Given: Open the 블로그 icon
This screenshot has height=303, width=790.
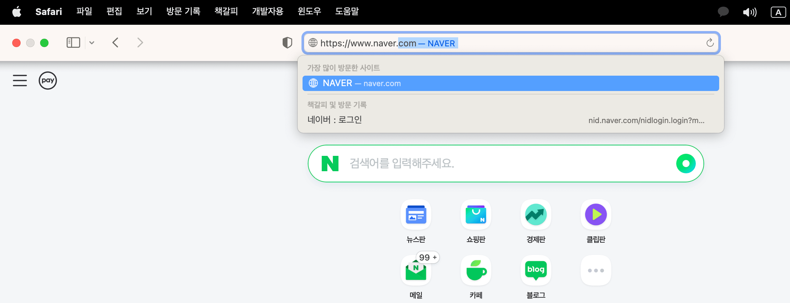Looking at the screenshot, I should pyautogui.click(x=536, y=271).
